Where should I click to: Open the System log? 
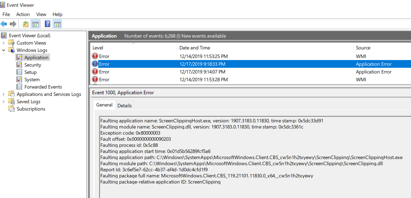click(32, 79)
